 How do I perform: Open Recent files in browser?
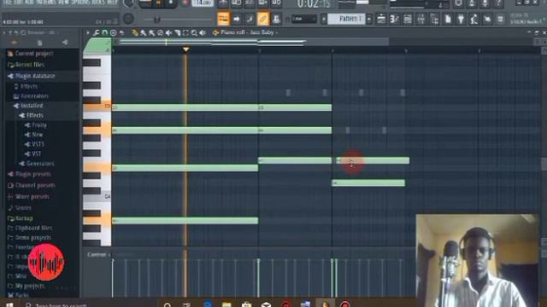point(30,65)
